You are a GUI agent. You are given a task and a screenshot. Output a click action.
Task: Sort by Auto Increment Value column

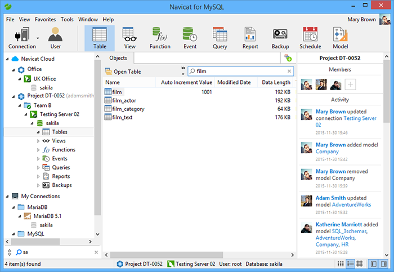[x=186, y=82]
